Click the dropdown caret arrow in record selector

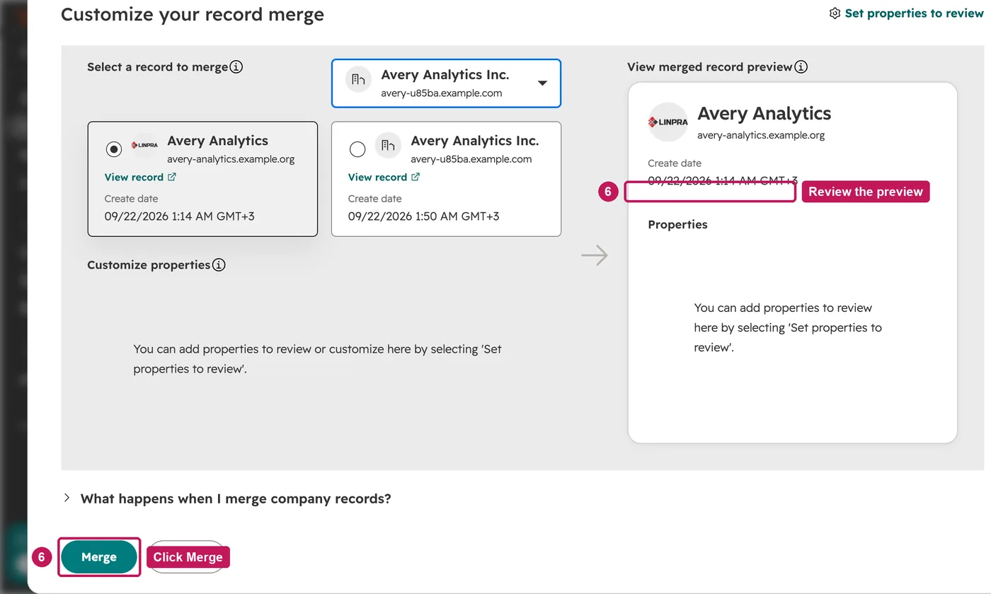tap(542, 83)
